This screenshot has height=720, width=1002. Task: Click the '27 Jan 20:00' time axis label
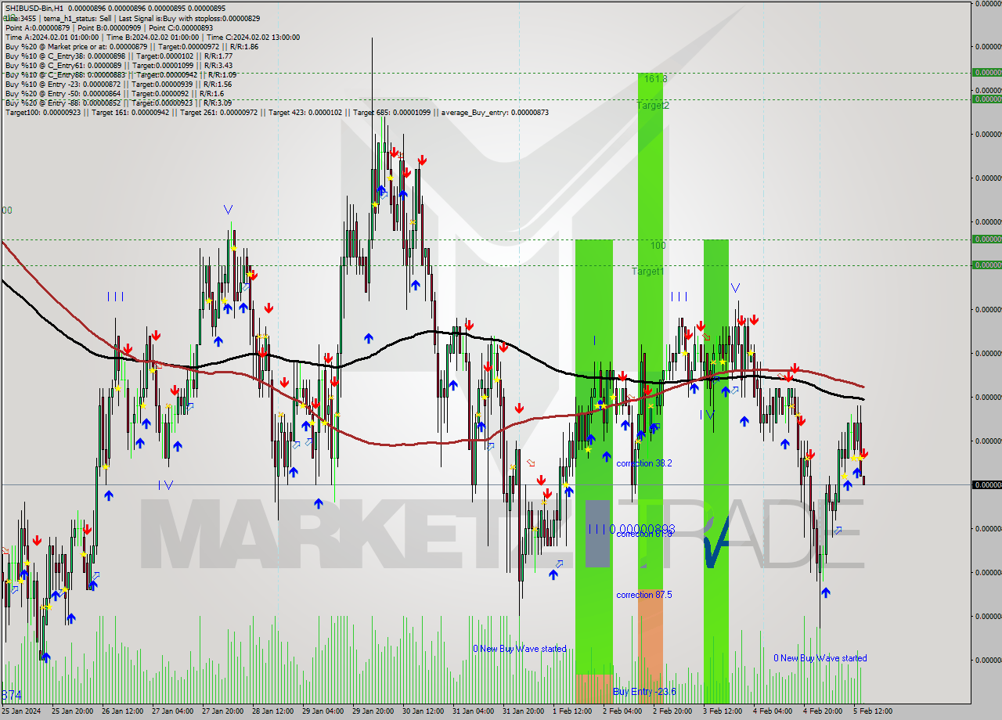click(x=223, y=711)
